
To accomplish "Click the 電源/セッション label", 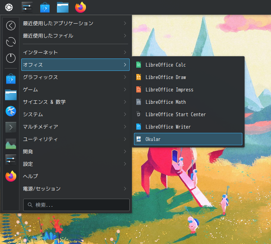I will coord(42,189).
